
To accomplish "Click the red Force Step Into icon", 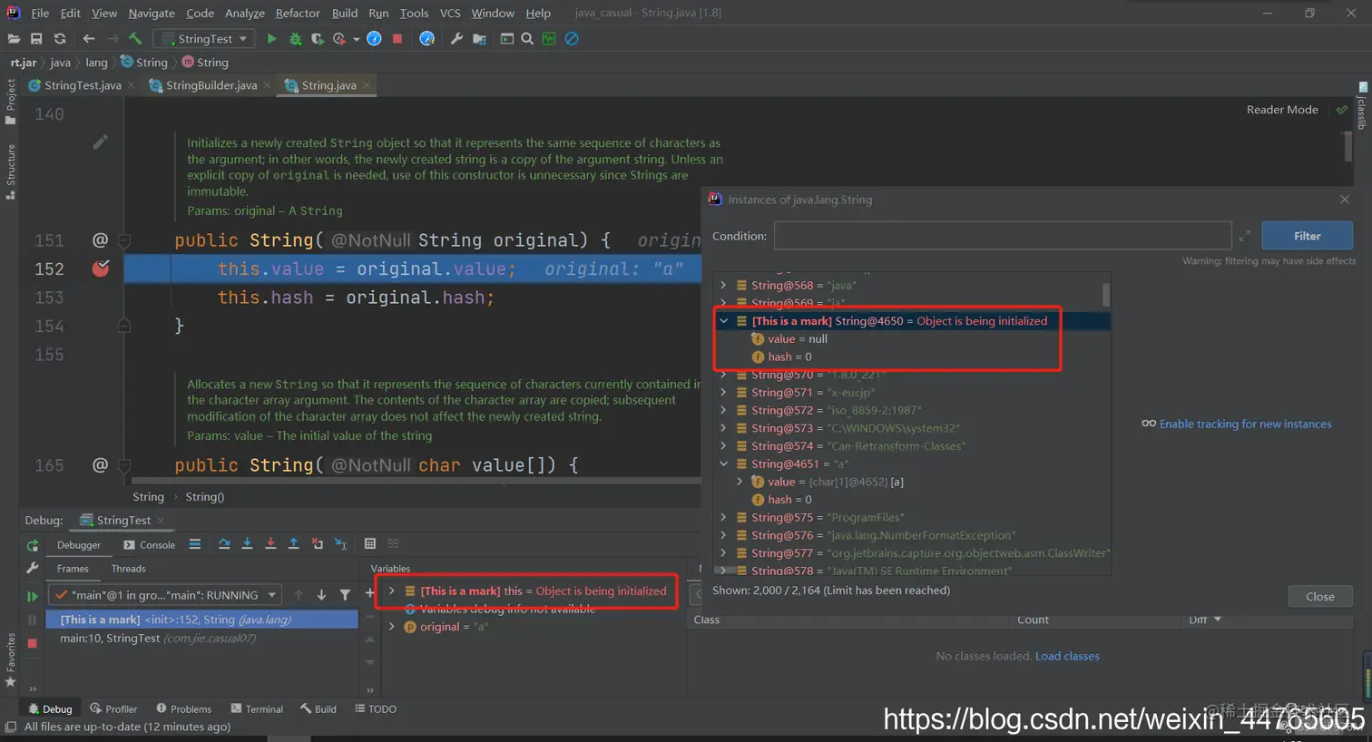I will click(x=270, y=544).
